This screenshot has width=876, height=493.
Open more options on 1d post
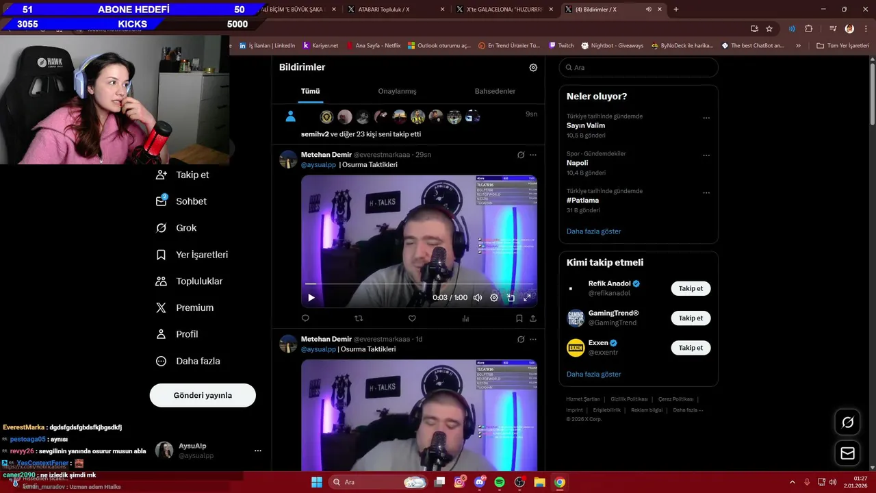pyautogui.click(x=533, y=339)
